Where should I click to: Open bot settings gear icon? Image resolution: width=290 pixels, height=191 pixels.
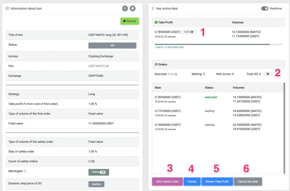point(125,8)
